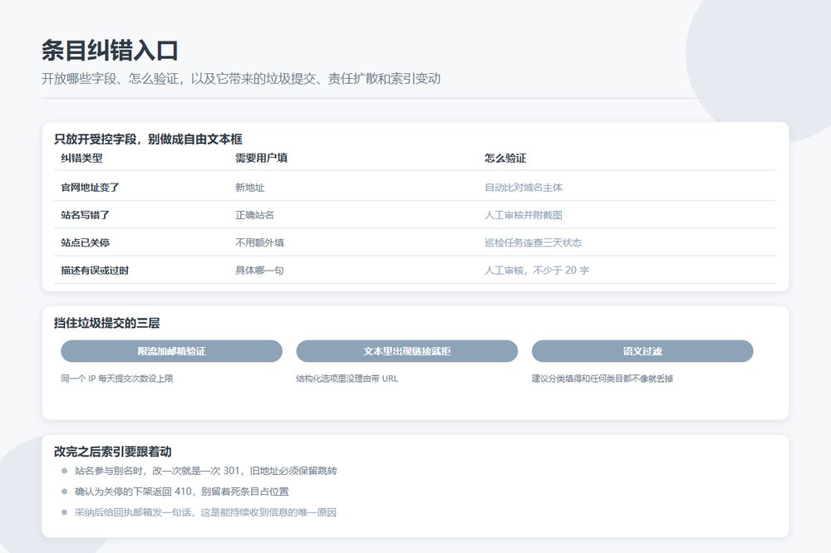
Task: Click the 纠错类型 column header
Action: point(81,158)
